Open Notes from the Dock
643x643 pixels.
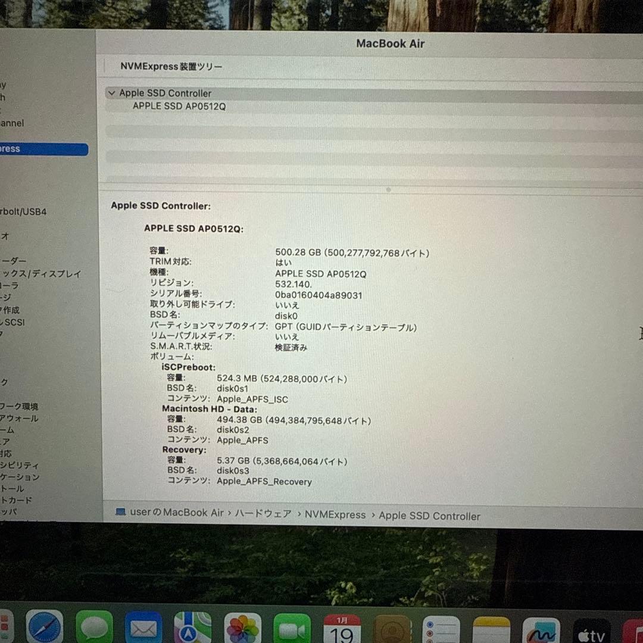491,626
